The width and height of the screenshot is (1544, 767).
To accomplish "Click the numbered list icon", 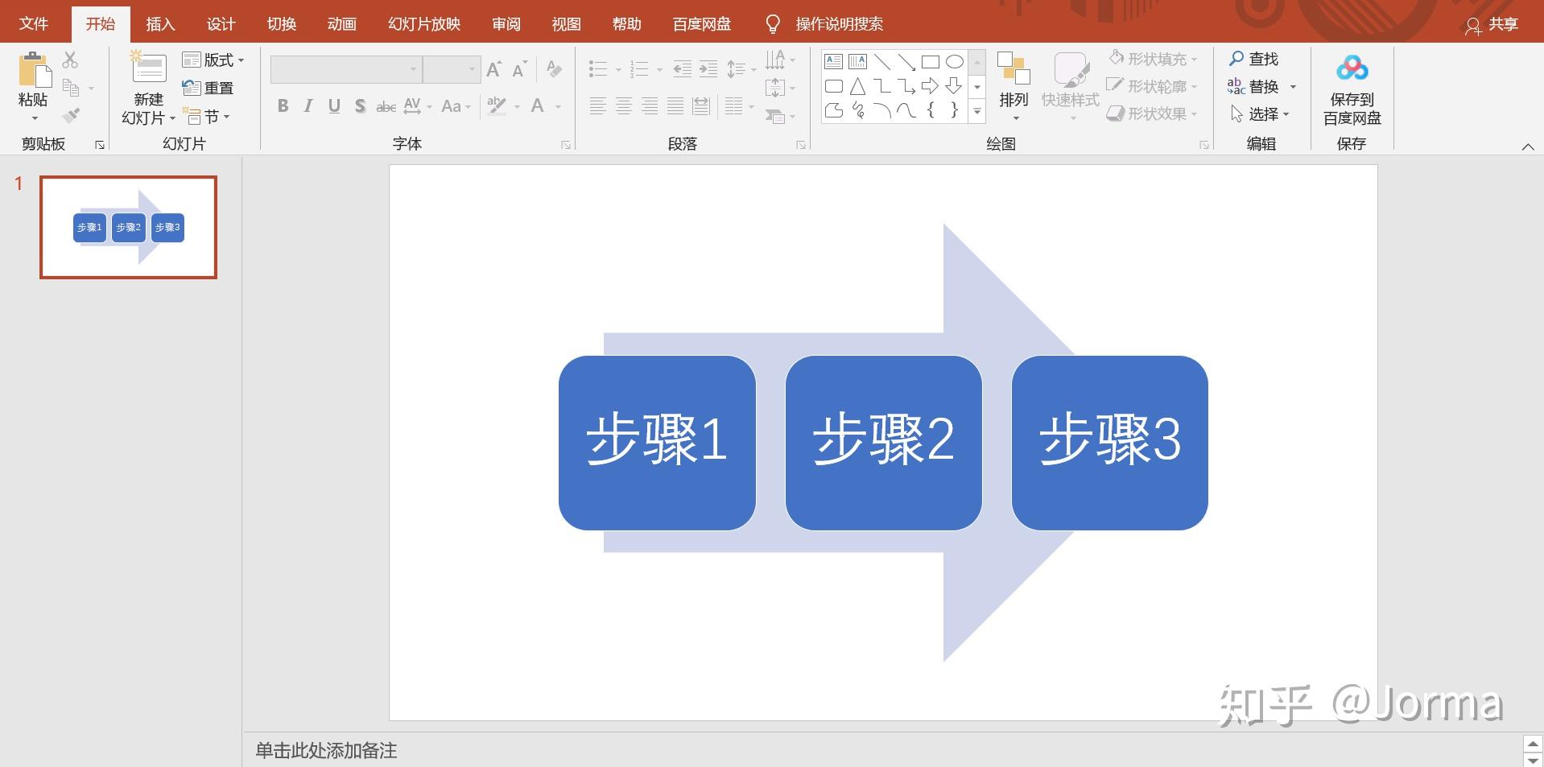I will (x=639, y=69).
